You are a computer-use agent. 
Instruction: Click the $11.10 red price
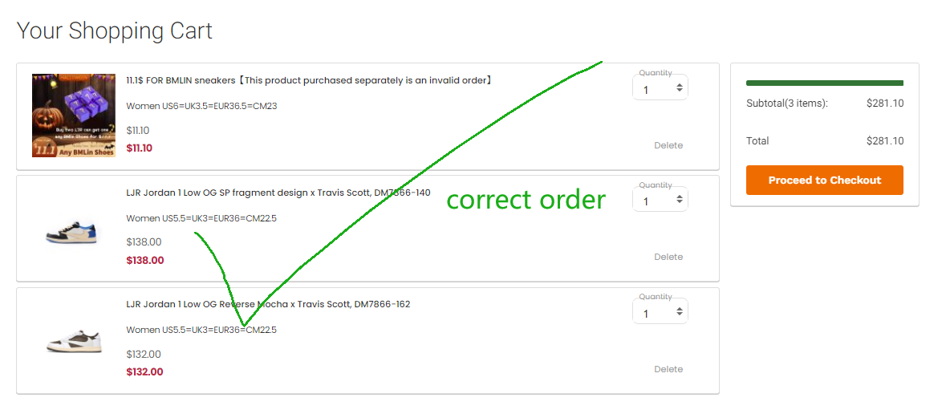tap(139, 148)
